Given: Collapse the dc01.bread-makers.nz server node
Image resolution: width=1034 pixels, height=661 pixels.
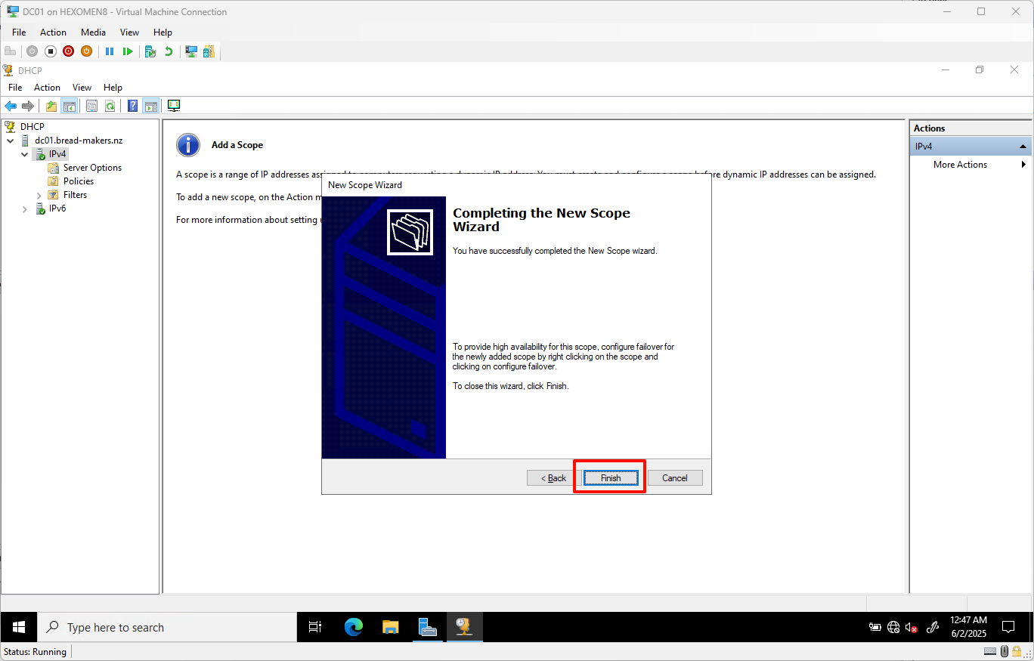Looking at the screenshot, I should pos(10,140).
